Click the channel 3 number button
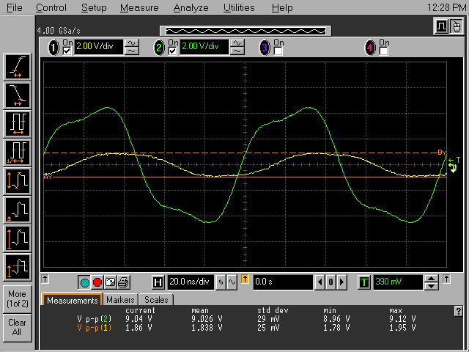This screenshot has width=469, height=352. (x=265, y=48)
